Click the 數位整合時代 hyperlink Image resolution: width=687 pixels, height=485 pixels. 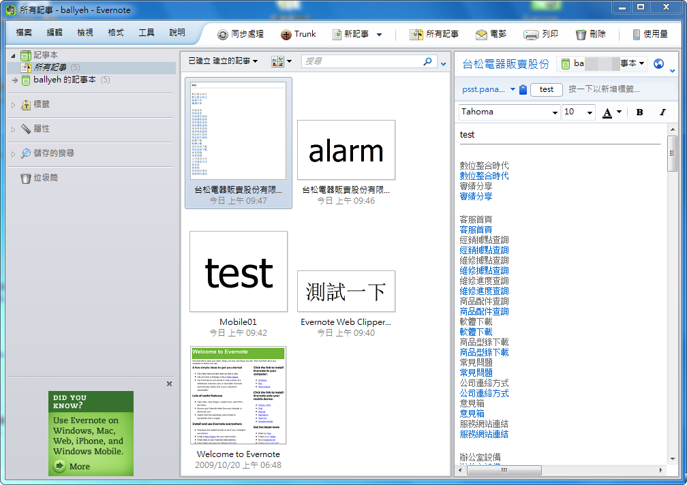(484, 176)
